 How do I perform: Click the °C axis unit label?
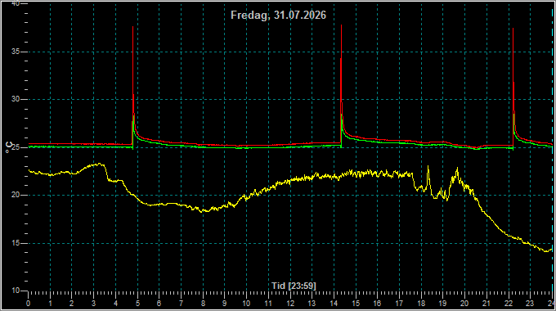coord(9,147)
